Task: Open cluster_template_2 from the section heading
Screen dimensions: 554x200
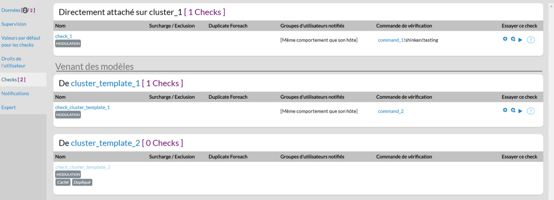Action: click(x=105, y=143)
